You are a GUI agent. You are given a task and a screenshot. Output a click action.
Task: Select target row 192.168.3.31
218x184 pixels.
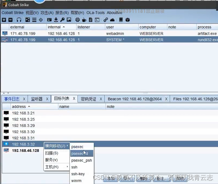click(110, 138)
